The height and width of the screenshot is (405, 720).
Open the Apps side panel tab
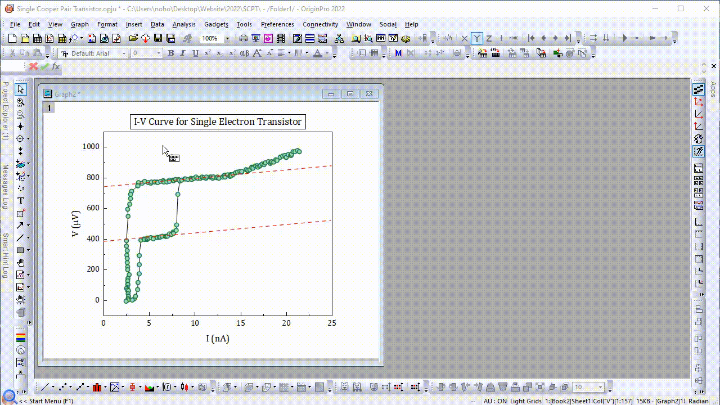click(713, 89)
